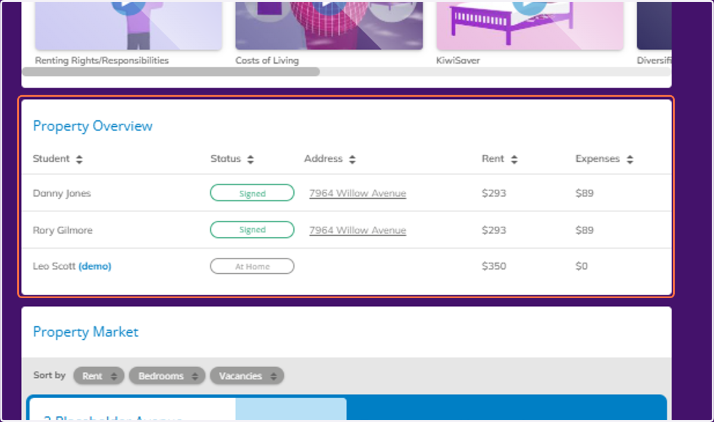Click the Student column header text

[x=51, y=159]
